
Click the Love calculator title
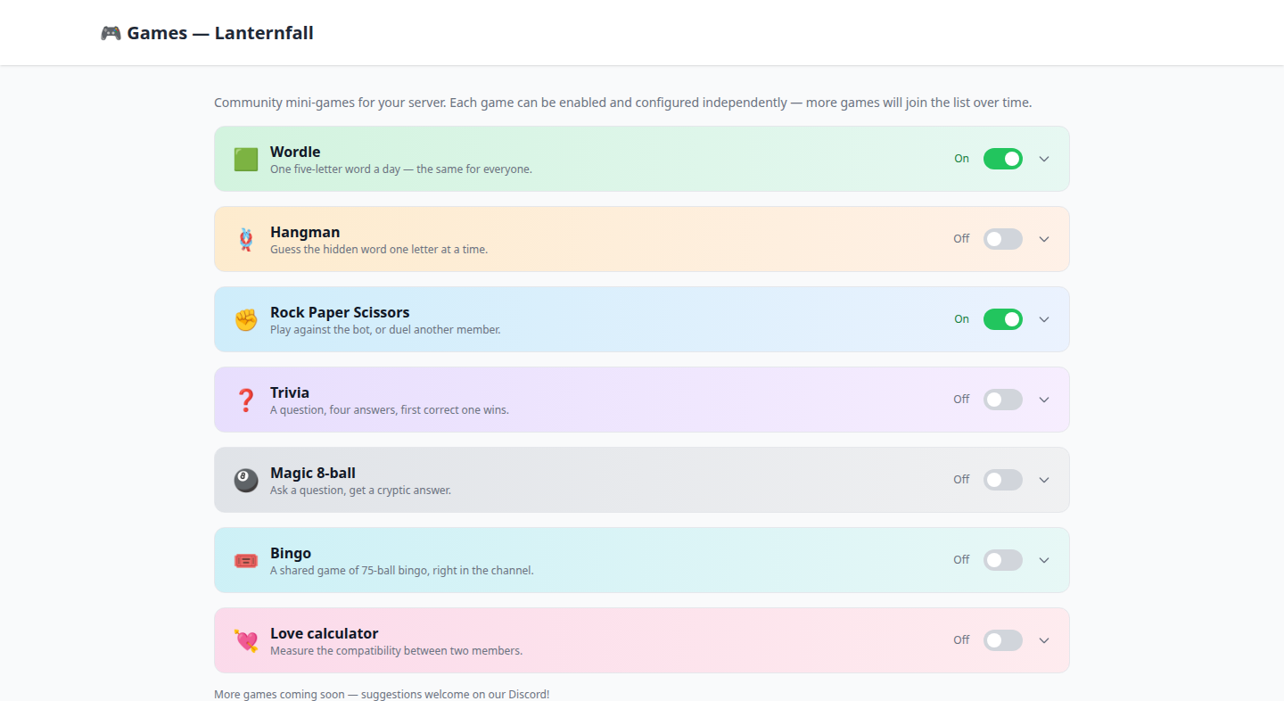tap(325, 633)
